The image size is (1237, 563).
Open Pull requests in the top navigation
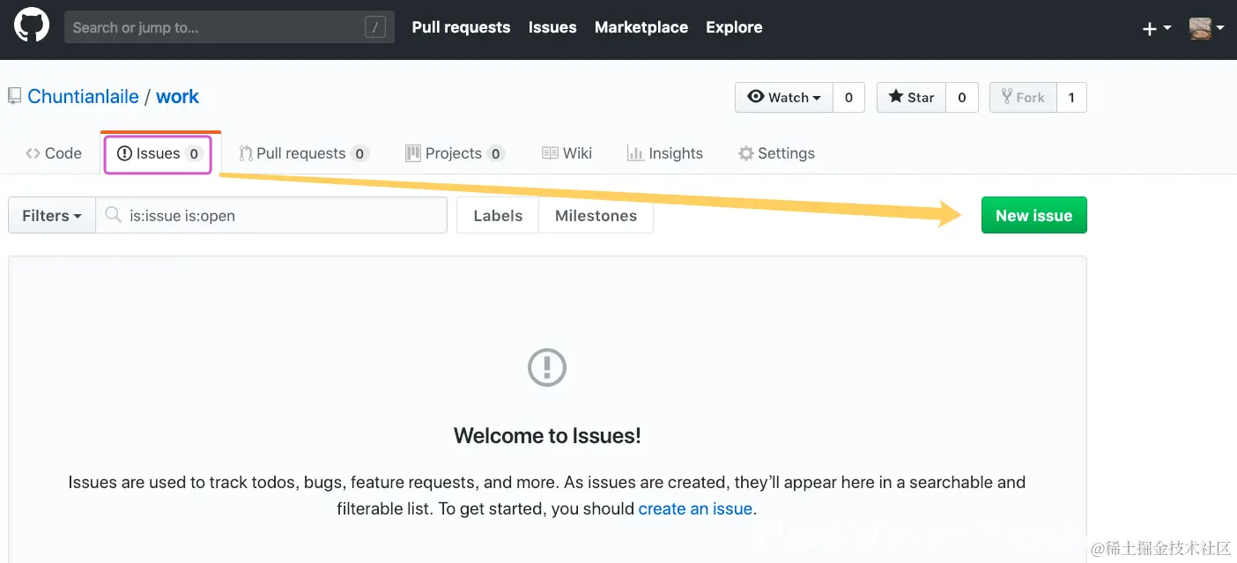click(461, 27)
